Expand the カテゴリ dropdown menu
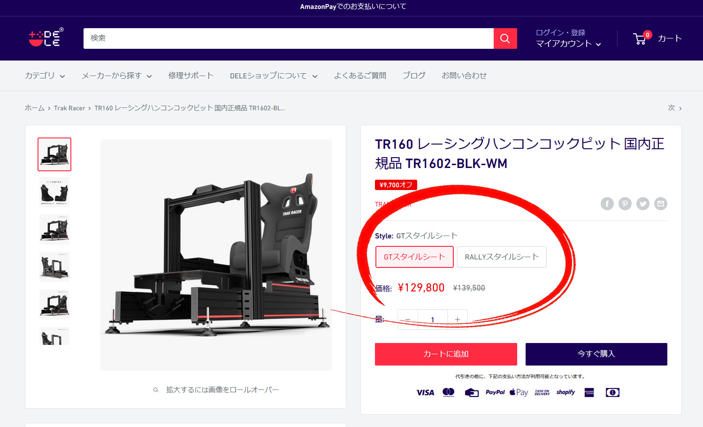 [x=45, y=76]
